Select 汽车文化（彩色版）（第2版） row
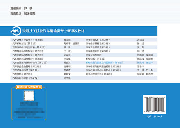The height and width of the screenshot is (128, 180). tap(84, 40)
